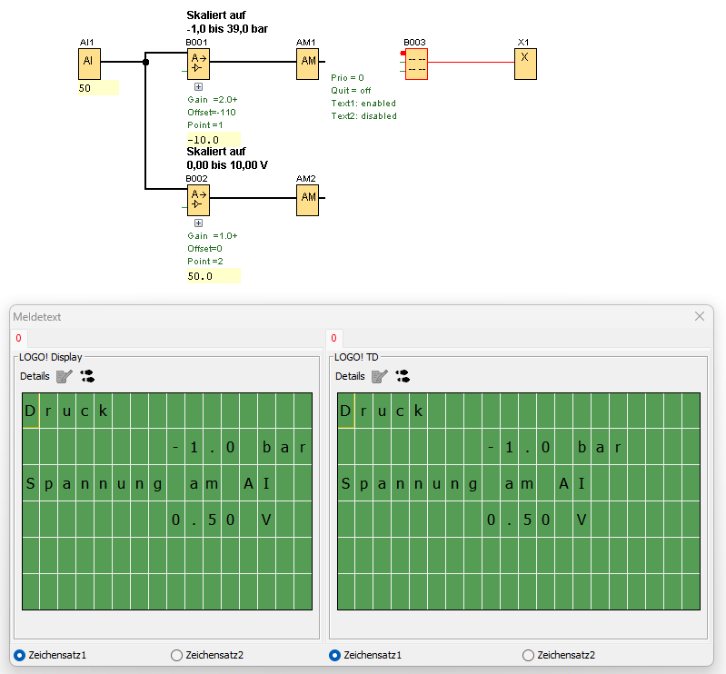Image resolution: width=726 pixels, height=674 pixels.
Task: Select Zeichensatz2 under LOGO! TD
Action: click(528, 655)
